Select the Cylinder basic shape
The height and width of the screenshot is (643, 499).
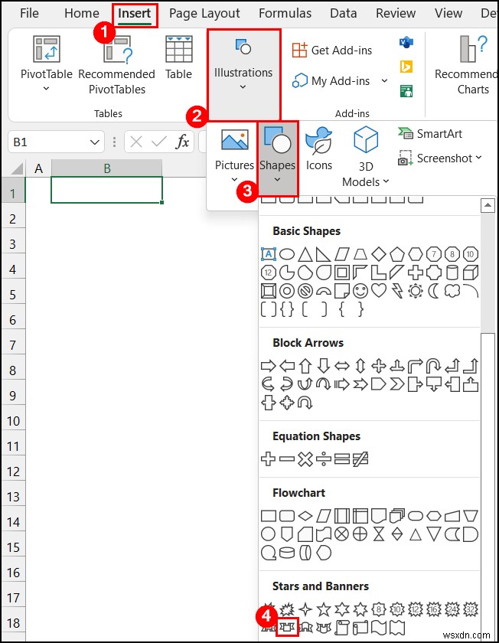tap(452, 273)
